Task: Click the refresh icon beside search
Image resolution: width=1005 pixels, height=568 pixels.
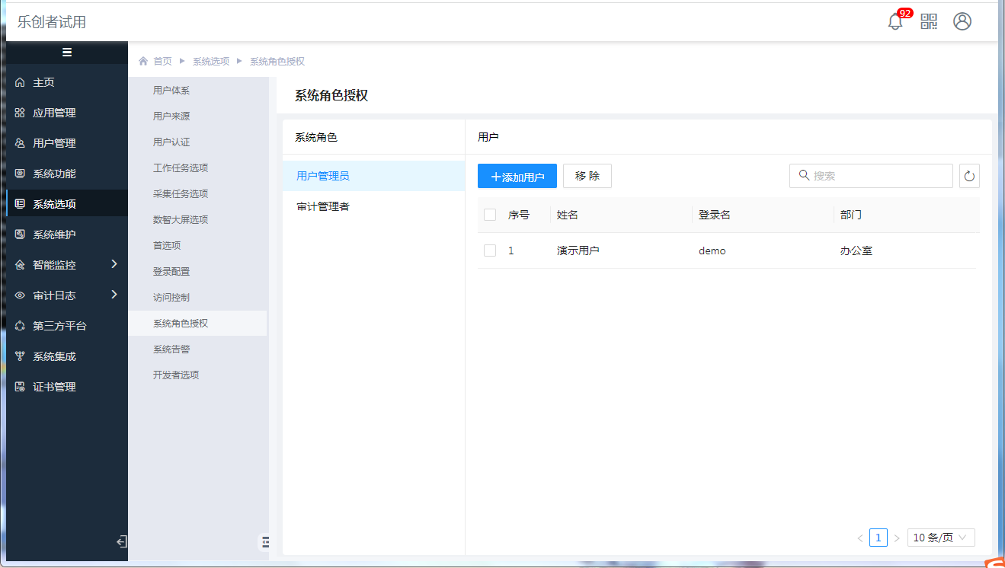Action: (969, 176)
